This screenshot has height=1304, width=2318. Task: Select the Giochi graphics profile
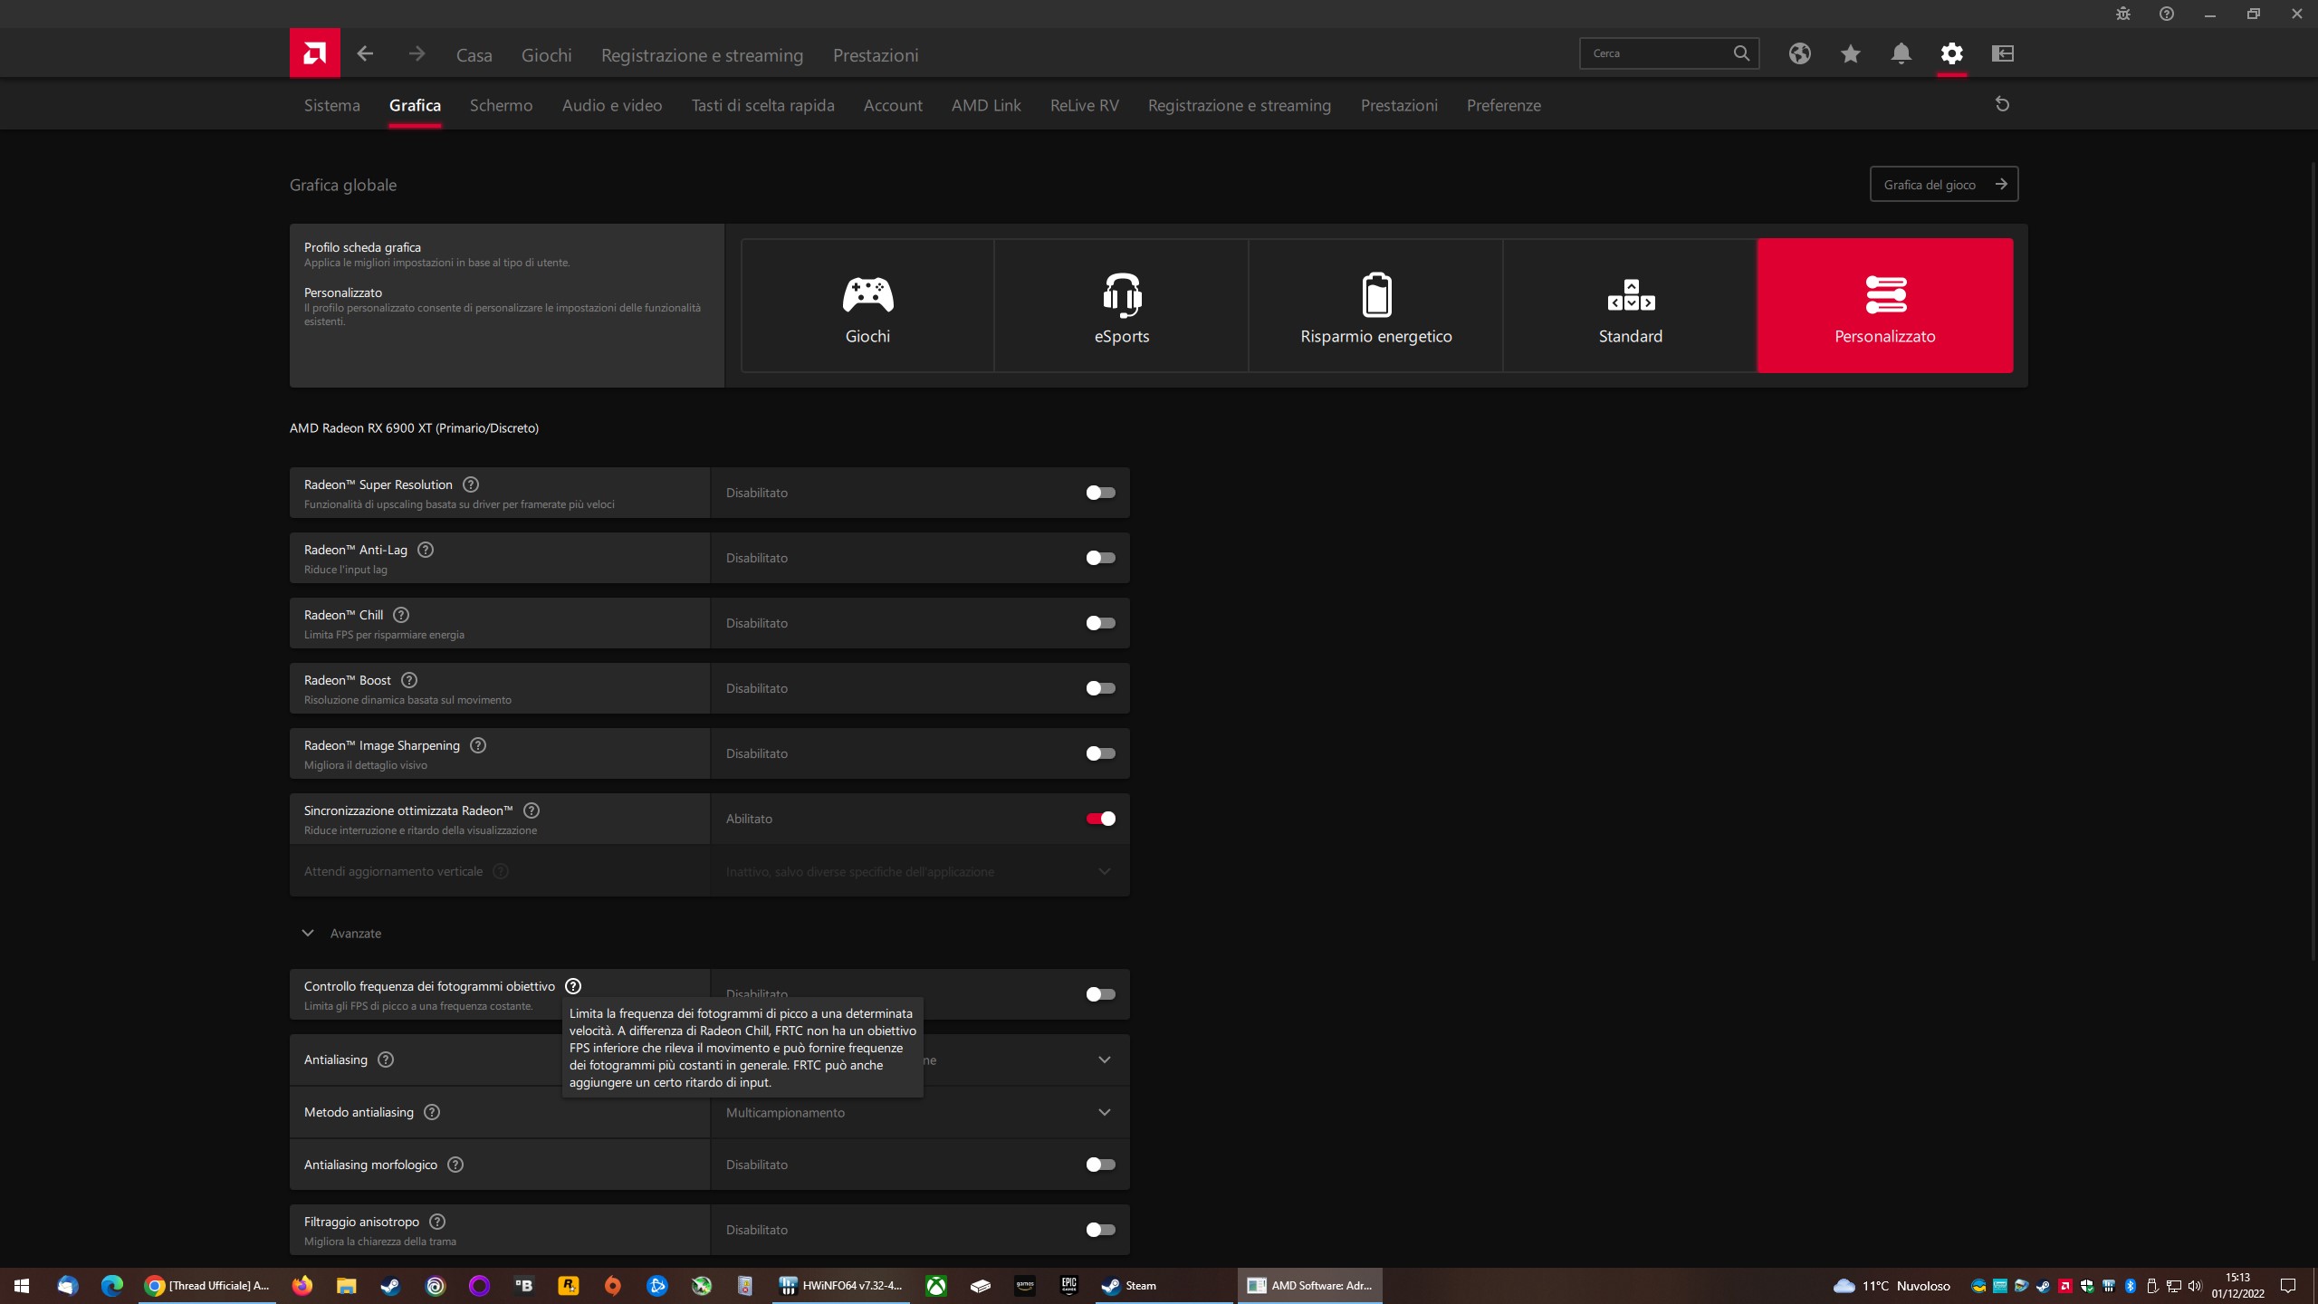(867, 305)
